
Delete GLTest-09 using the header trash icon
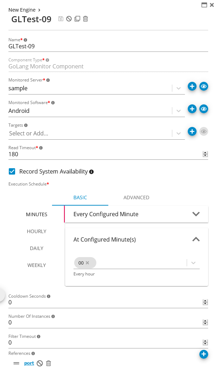85,19
